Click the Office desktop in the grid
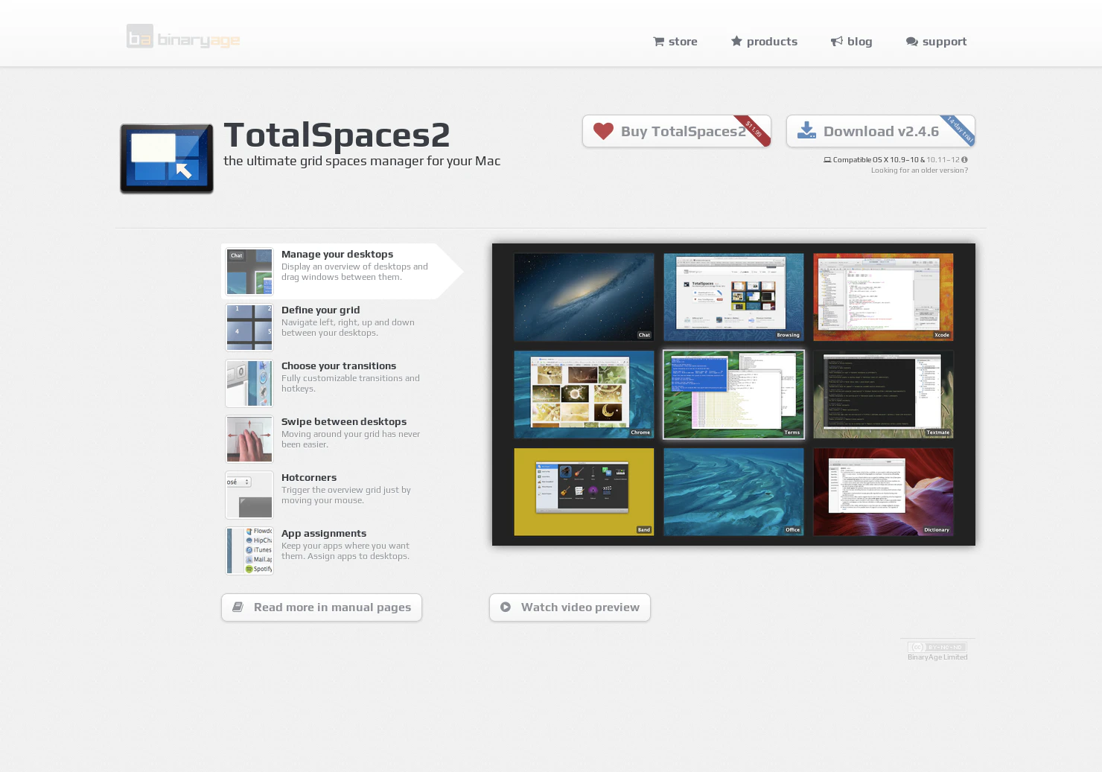This screenshot has height=772, width=1102. coord(733,492)
